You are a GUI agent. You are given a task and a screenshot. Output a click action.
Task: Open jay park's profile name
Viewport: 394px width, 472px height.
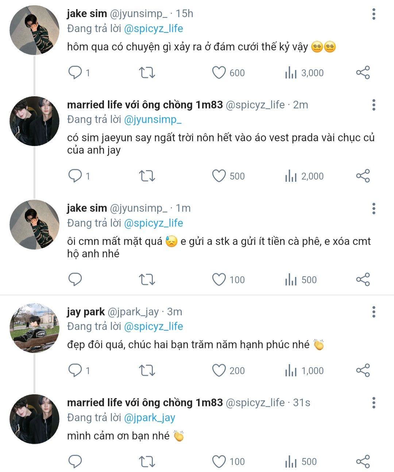tap(86, 312)
